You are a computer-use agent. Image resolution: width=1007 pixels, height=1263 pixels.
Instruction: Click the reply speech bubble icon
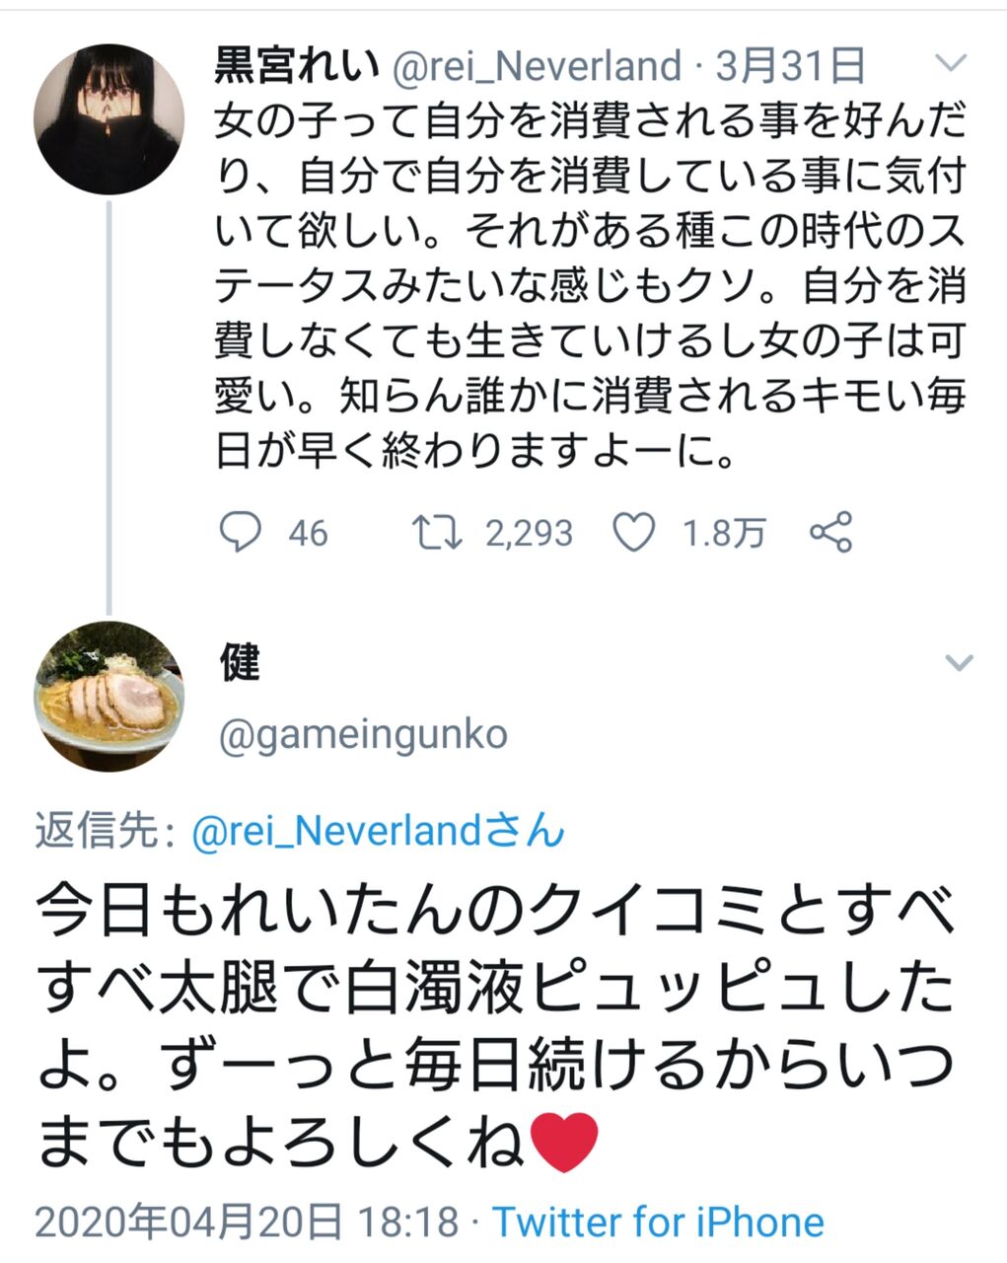pyautogui.click(x=240, y=533)
